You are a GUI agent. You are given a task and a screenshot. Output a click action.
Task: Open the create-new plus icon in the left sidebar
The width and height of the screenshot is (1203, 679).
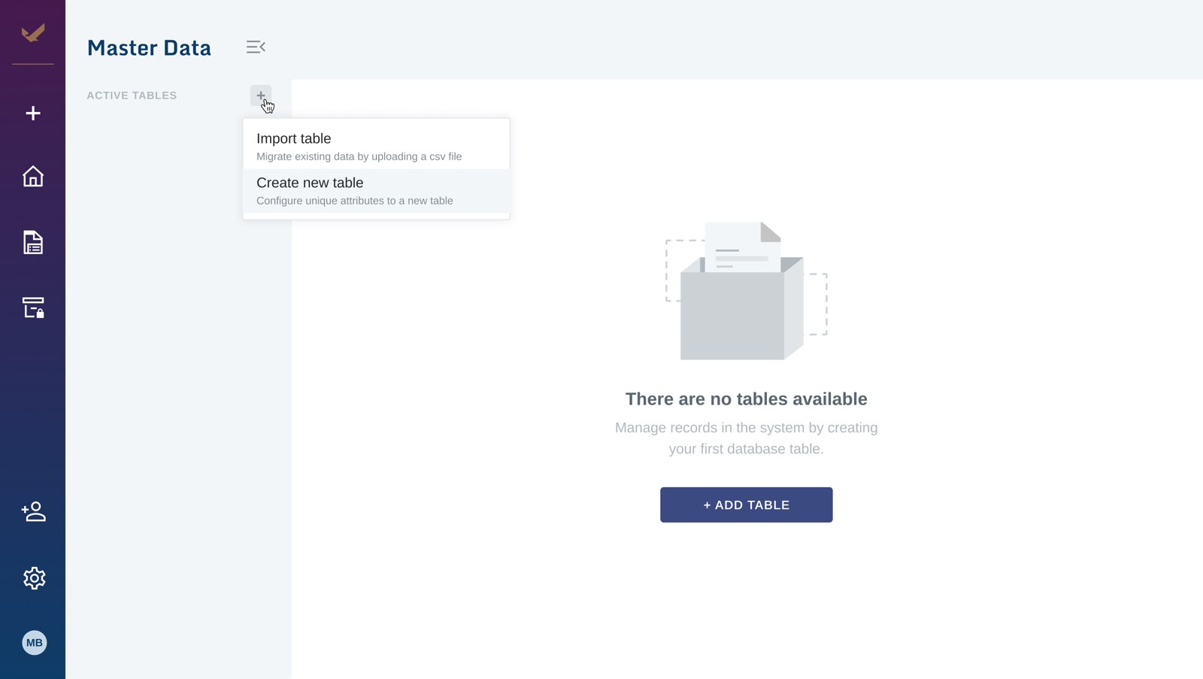tap(33, 114)
